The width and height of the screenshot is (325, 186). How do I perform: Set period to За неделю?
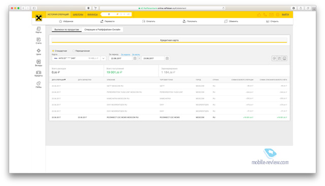coord(125,54)
